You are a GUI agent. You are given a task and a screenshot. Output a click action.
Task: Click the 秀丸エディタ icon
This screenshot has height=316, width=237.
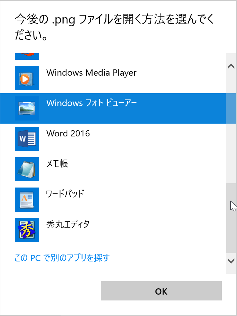coord(27,230)
